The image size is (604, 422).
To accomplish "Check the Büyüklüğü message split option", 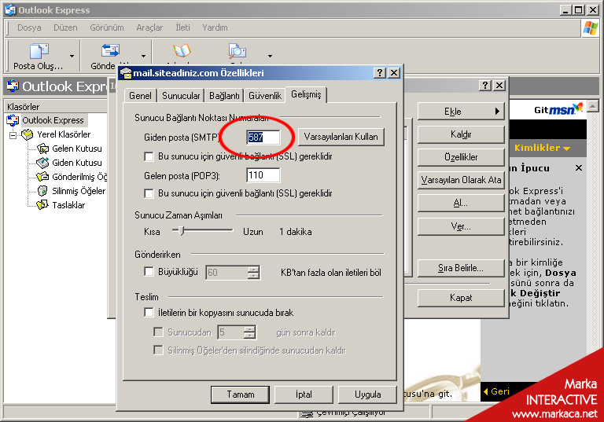I will coord(149,272).
